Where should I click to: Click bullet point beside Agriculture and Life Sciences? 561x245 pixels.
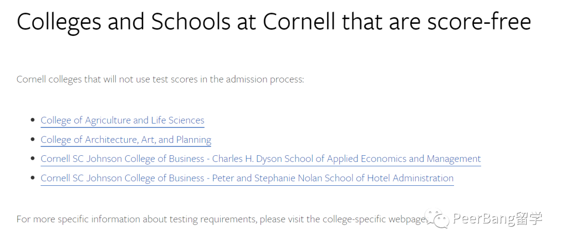point(33,120)
